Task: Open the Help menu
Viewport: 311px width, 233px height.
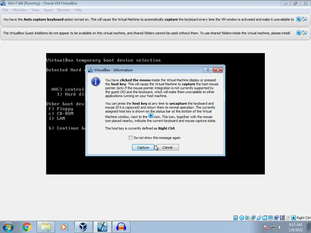Action: point(78,10)
